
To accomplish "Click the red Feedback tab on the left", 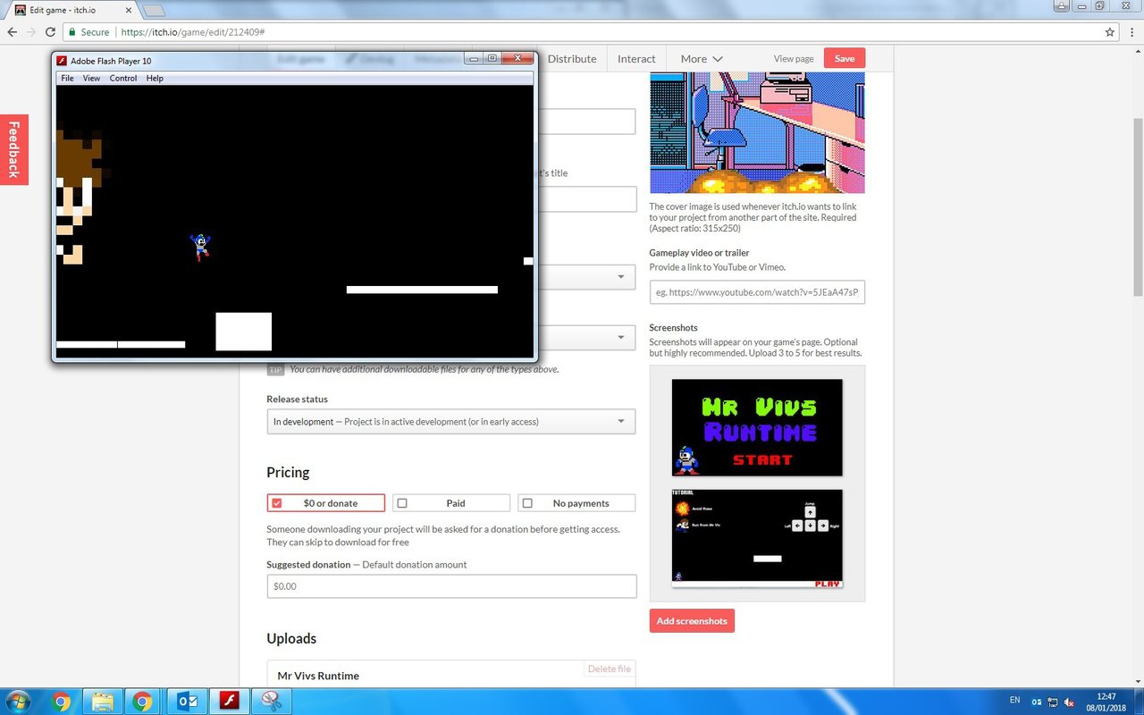I will click(13, 149).
